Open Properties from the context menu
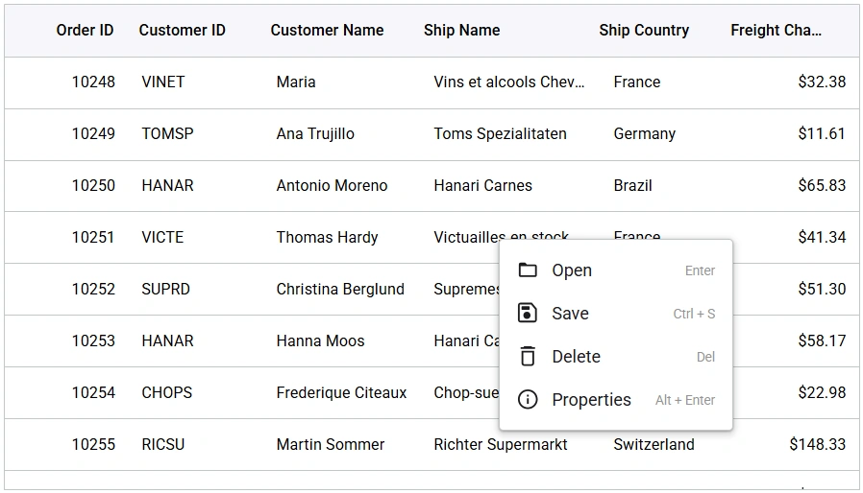Image resolution: width=863 pixels, height=493 pixels. click(591, 400)
